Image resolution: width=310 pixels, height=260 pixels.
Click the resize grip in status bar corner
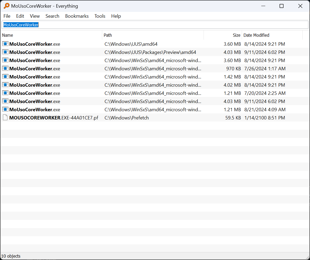(x=307, y=257)
